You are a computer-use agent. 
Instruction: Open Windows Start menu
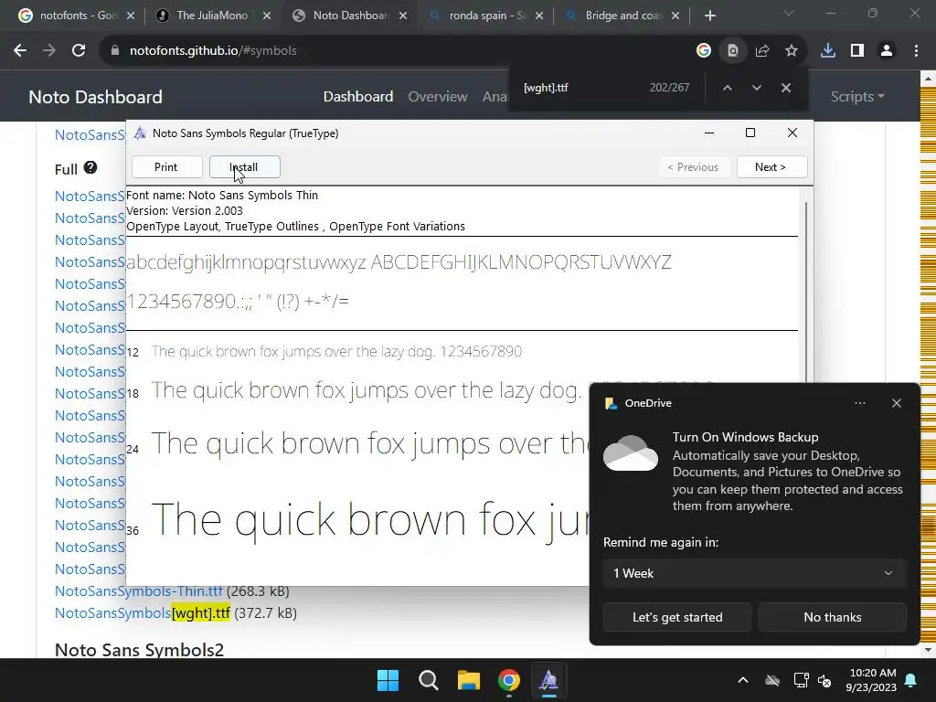tap(388, 680)
